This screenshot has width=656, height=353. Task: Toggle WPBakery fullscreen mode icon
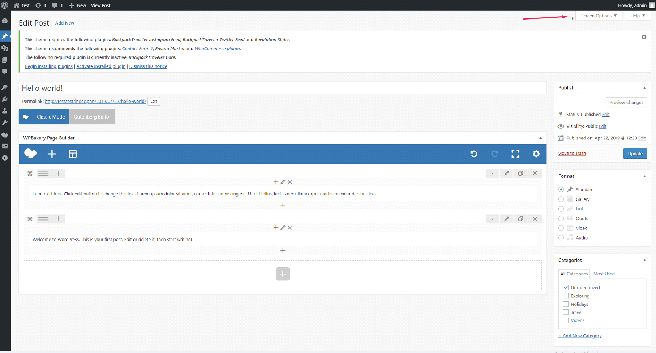click(x=515, y=154)
